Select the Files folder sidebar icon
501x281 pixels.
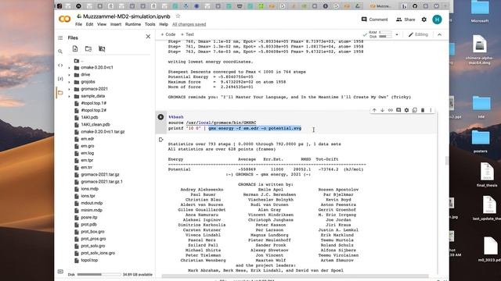60,93
